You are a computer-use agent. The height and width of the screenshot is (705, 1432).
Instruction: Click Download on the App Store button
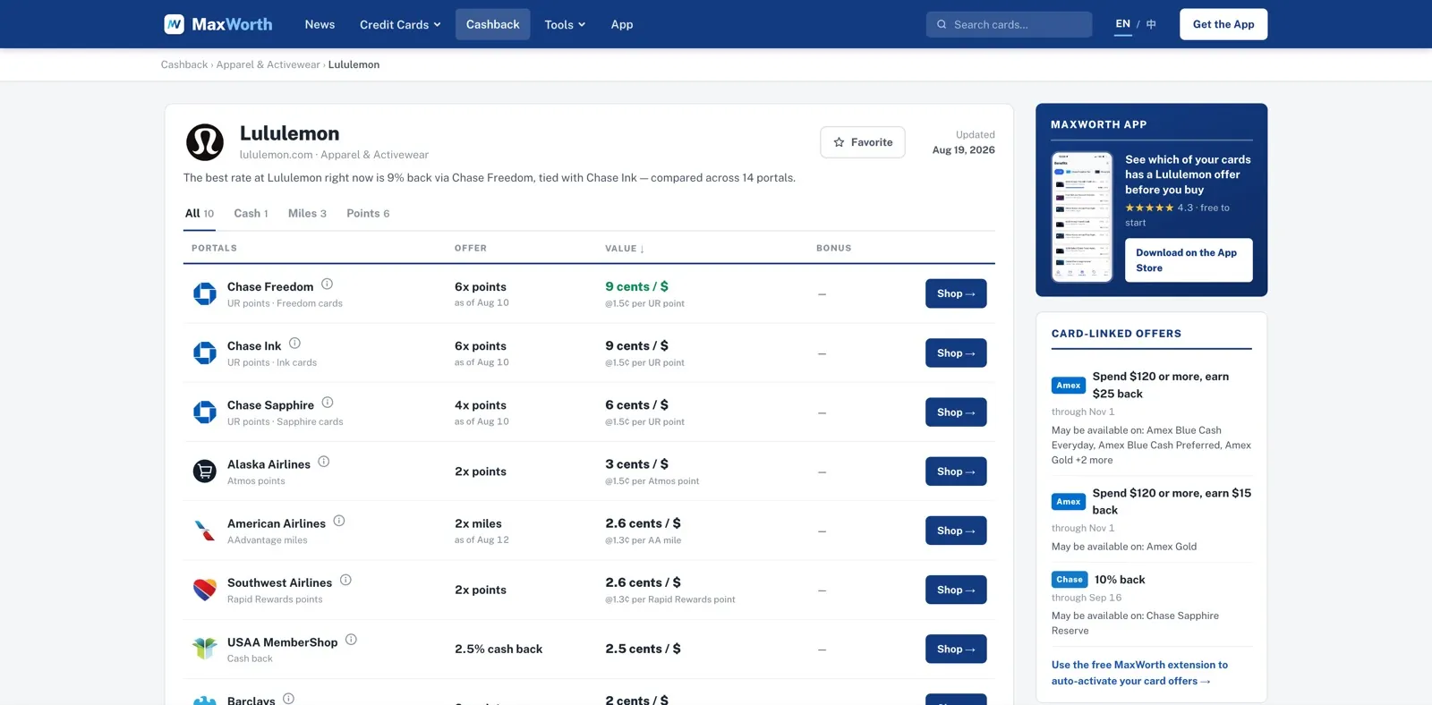(1189, 260)
